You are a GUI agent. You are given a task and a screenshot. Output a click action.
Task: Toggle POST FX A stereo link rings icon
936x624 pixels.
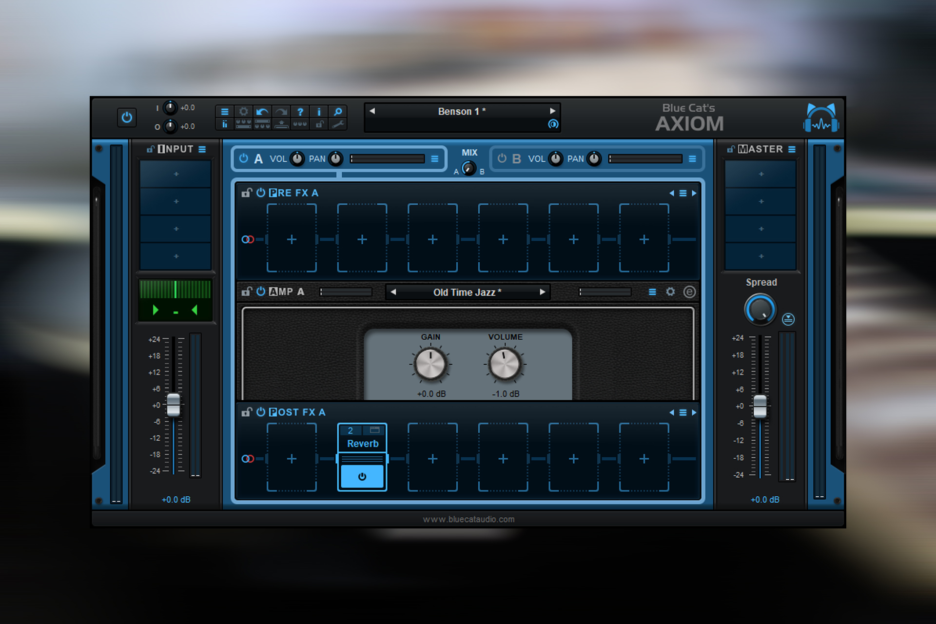[248, 459]
